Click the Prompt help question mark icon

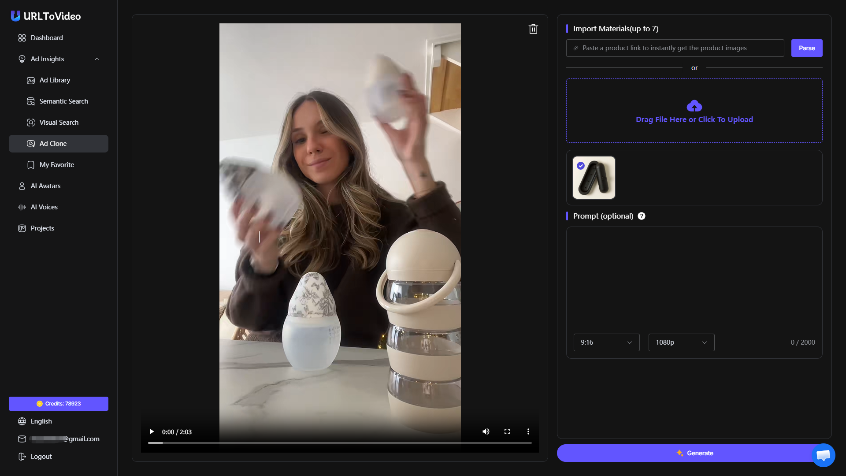pos(642,216)
